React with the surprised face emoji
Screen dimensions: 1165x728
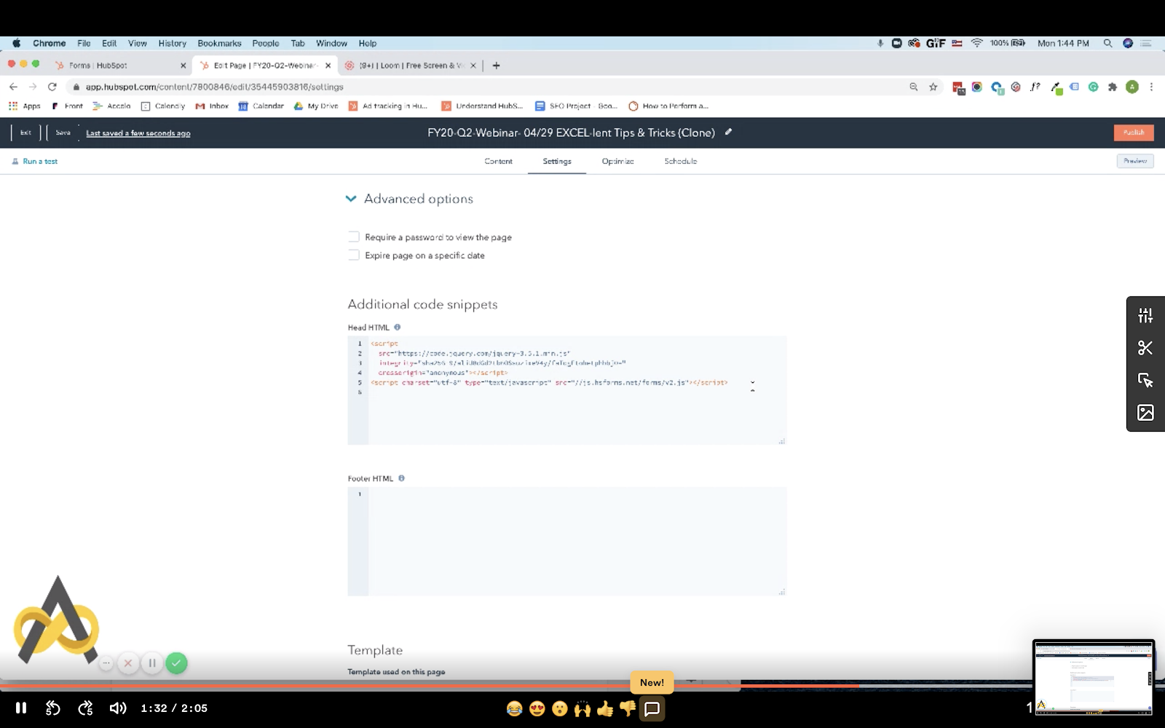point(560,708)
